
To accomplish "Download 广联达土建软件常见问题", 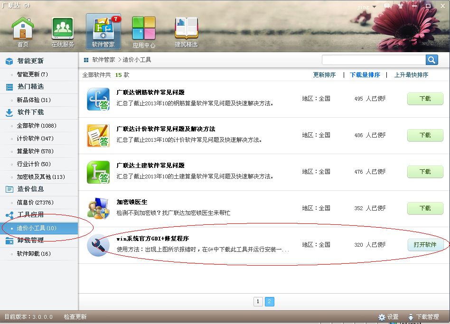I will (425, 171).
